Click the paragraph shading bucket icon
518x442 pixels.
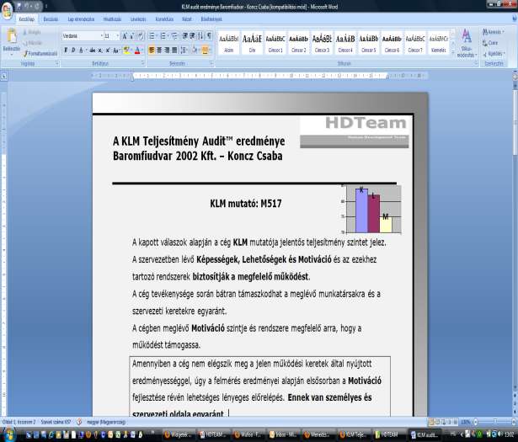pos(195,51)
